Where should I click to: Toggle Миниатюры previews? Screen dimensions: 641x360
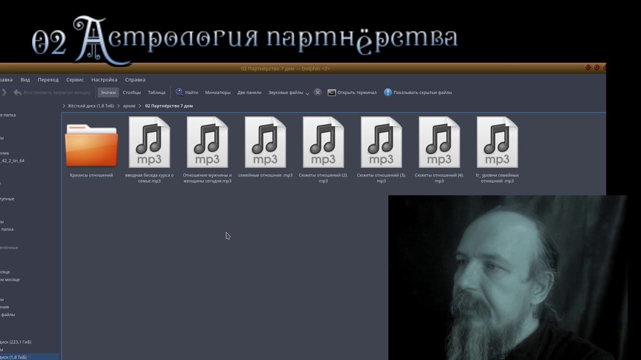point(218,92)
